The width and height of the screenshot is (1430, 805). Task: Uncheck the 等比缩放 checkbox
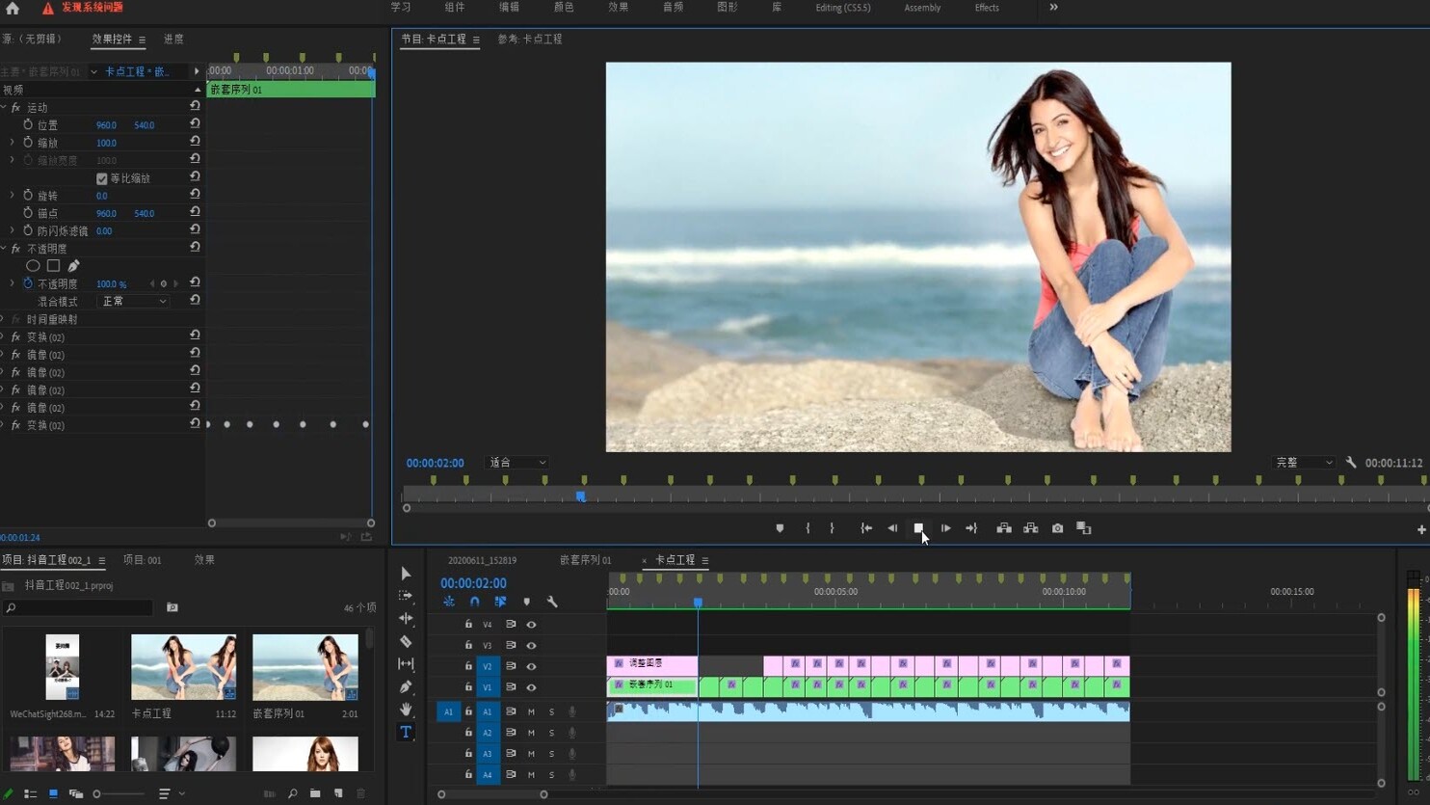point(102,178)
